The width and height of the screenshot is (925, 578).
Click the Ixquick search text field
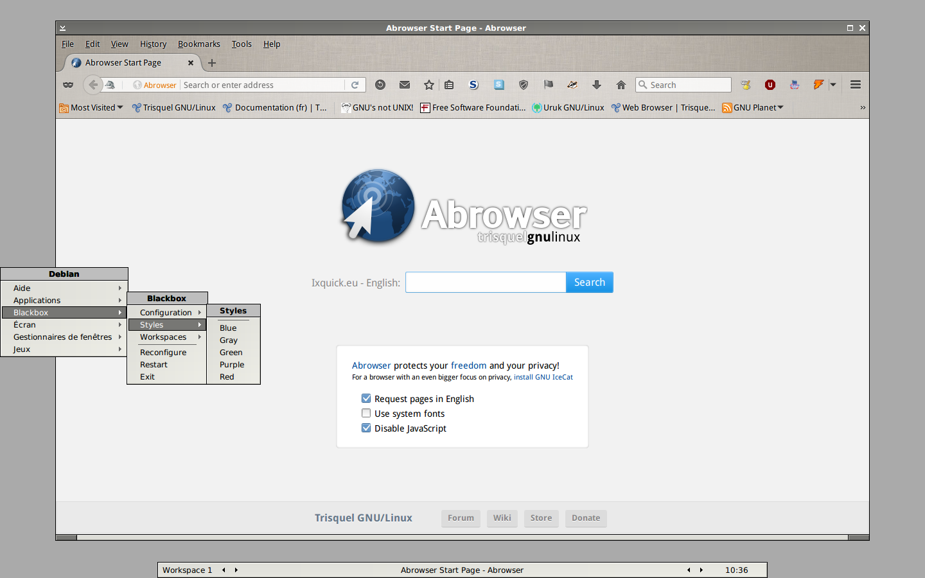coord(486,282)
